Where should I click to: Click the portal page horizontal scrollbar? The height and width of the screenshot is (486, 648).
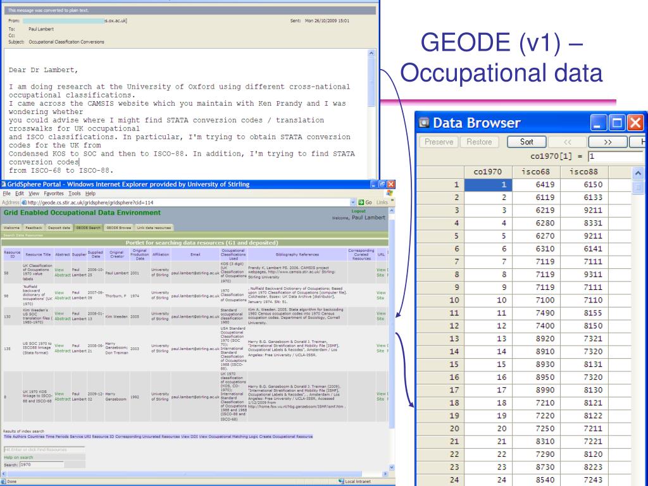tap(194, 474)
